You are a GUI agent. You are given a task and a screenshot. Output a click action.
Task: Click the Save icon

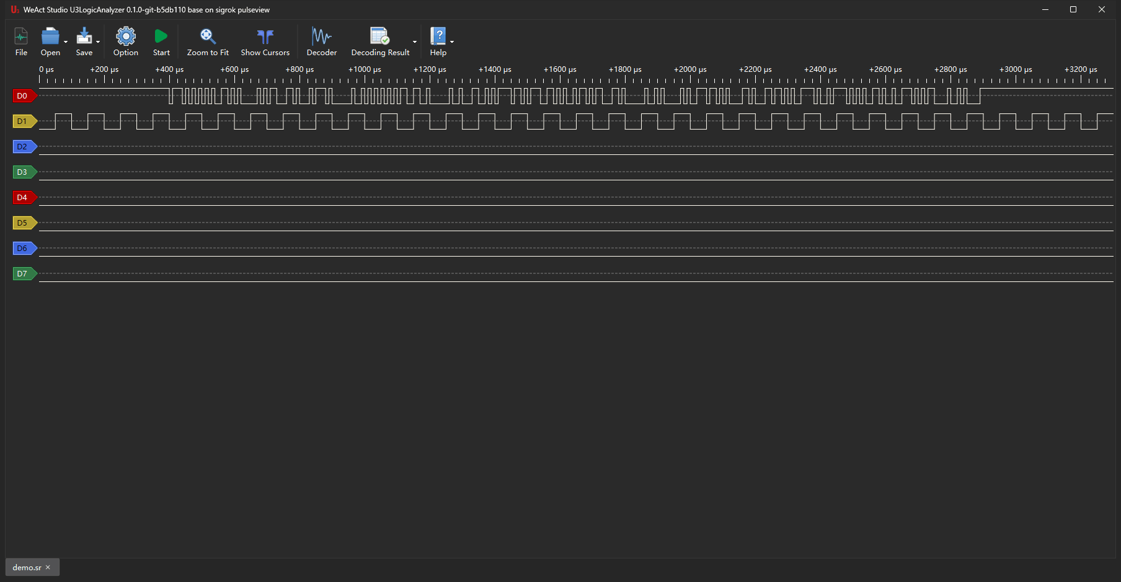(x=84, y=37)
